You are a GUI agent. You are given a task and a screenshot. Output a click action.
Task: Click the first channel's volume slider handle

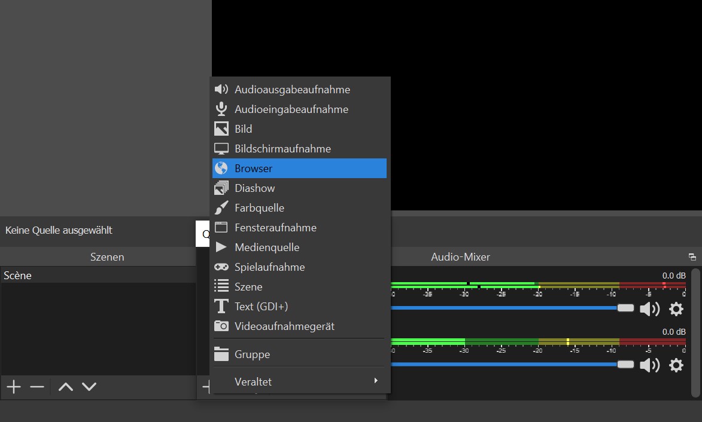625,308
